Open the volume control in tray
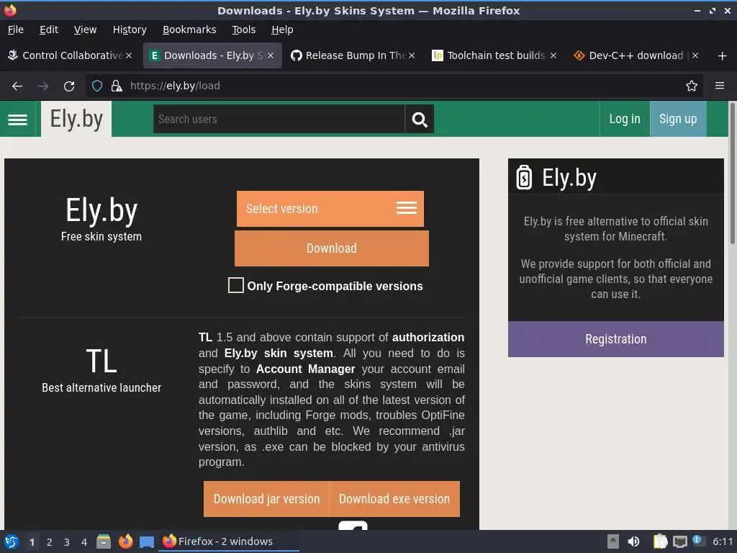737x553 pixels. coord(633,541)
